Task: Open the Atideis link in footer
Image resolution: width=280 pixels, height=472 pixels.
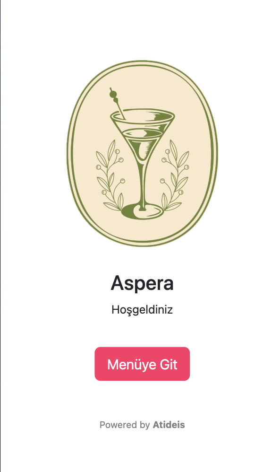Action: (169, 425)
